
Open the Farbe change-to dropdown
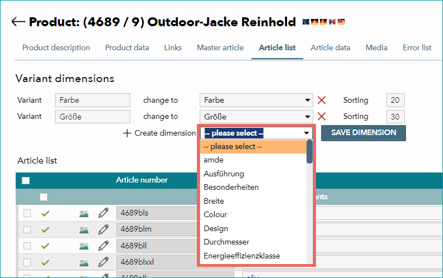256,100
